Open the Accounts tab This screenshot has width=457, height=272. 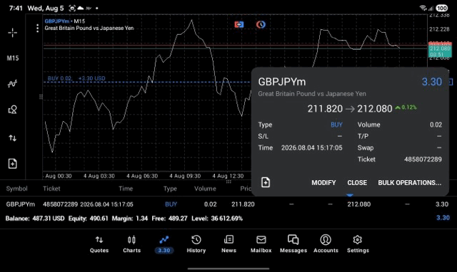click(x=326, y=244)
